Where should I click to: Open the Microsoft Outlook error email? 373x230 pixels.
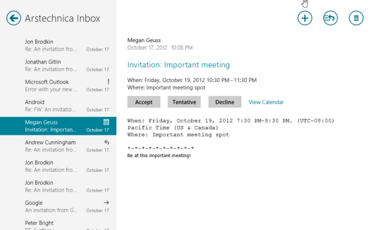pyautogui.click(x=58, y=86)
